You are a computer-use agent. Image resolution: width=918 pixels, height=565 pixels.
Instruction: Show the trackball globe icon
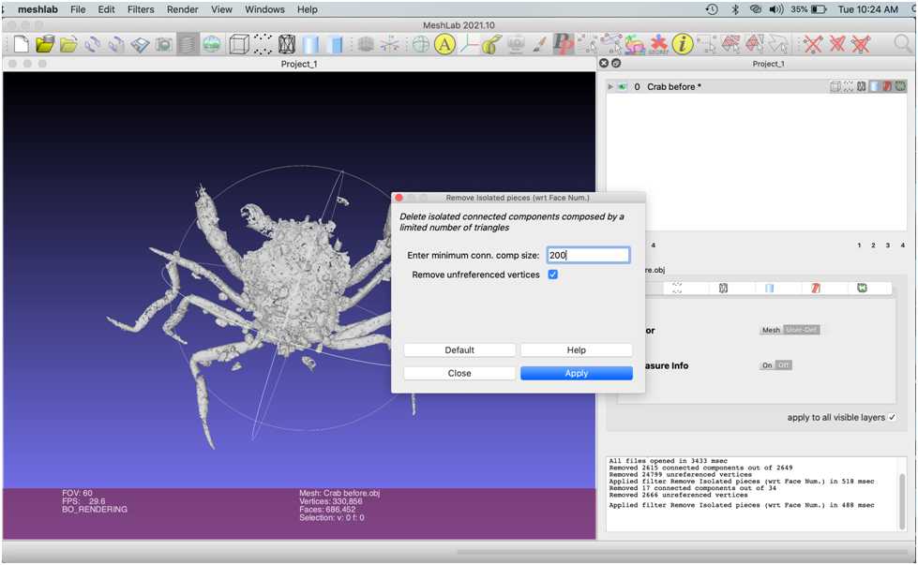click(x=420, y=44)
